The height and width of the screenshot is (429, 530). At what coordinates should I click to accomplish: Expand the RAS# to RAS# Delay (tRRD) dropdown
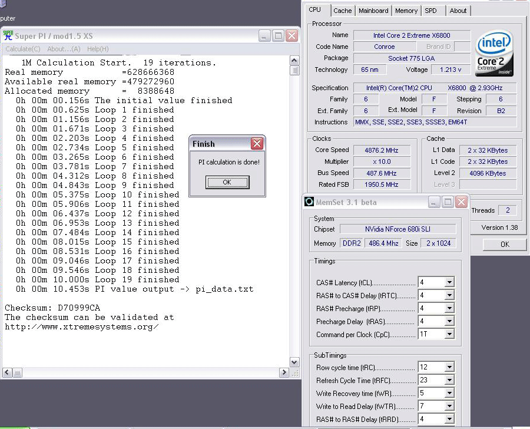click(x=449, y=419)
